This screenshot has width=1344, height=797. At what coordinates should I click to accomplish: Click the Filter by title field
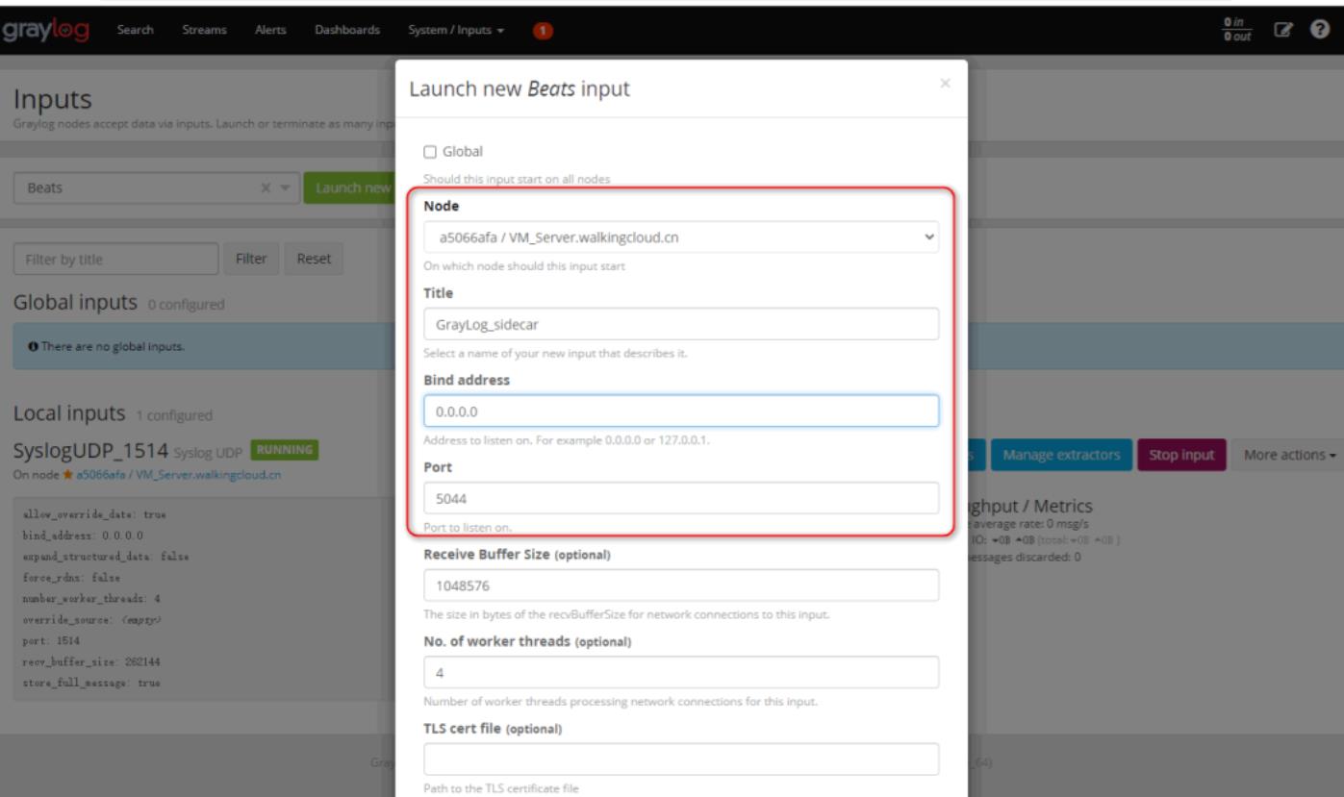click(x=116, y=259)
